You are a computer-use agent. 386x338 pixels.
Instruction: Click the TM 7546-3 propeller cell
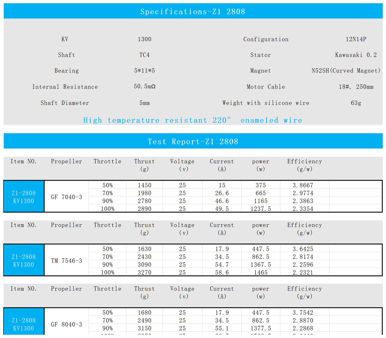(67, 261)
